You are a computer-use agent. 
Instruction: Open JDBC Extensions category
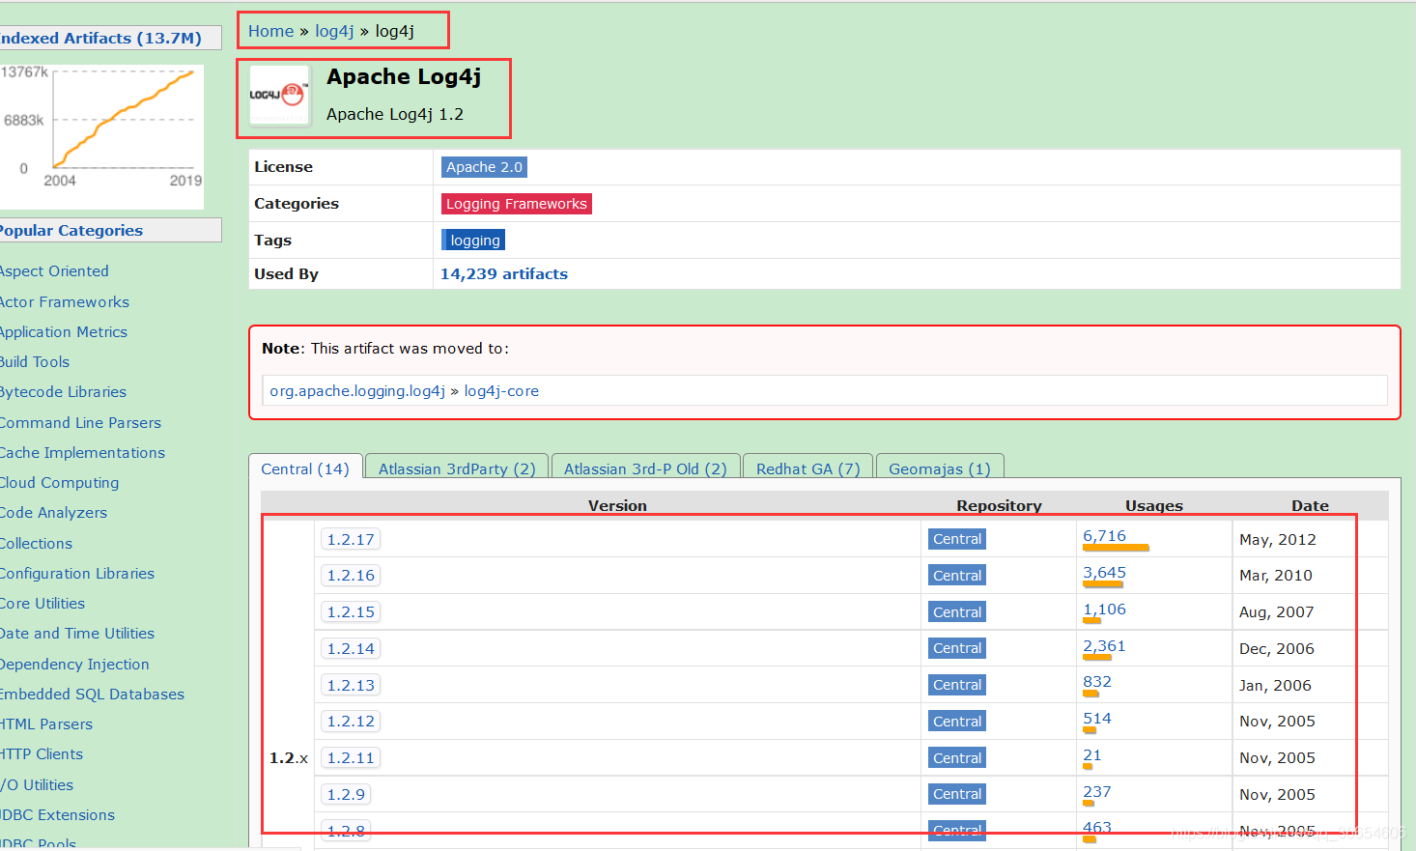coord(57,815)
